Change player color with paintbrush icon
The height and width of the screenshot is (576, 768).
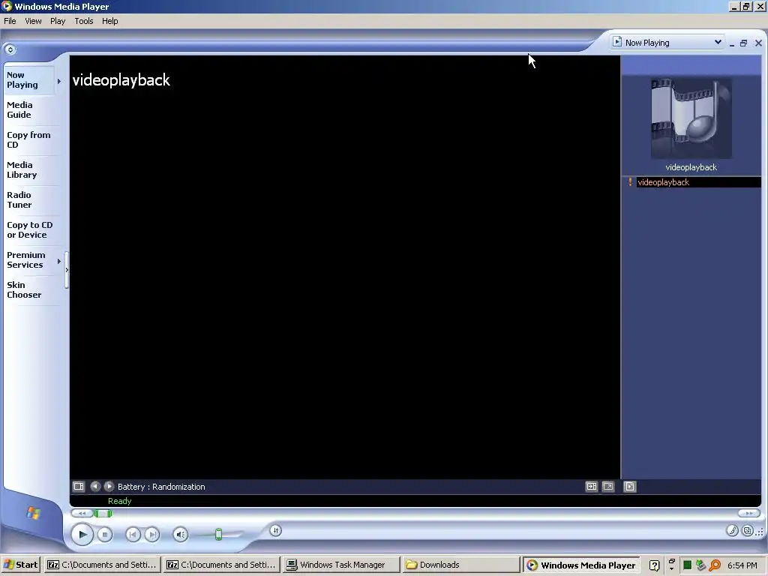click(x=732, y=530)
